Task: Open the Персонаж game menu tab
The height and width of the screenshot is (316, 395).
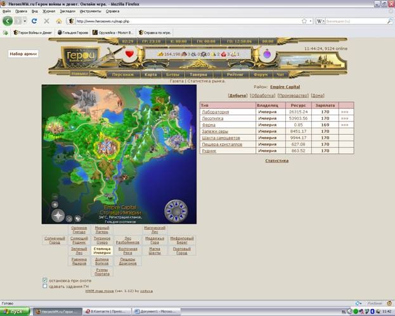Action: point(122,75)
